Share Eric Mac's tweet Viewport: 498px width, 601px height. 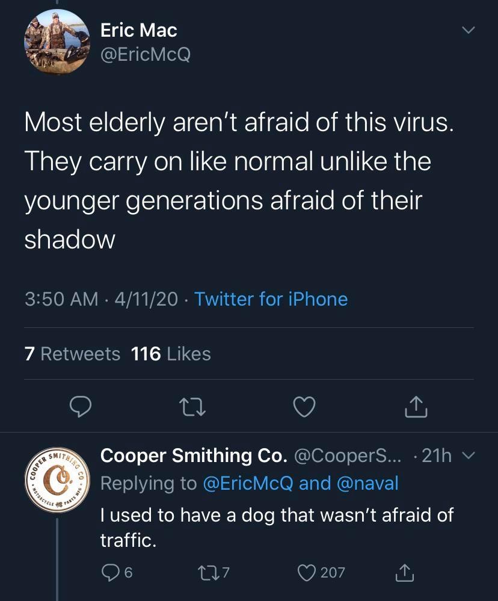click(416, 407)
